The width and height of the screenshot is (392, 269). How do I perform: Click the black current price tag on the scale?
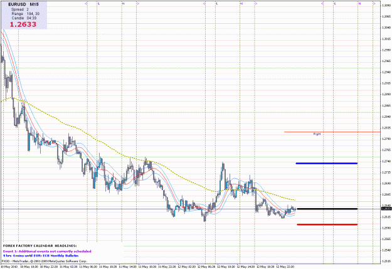(386, 209)
